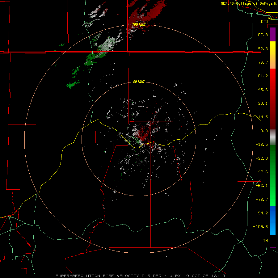Click the VEL product label

click(x=271, y=18)
